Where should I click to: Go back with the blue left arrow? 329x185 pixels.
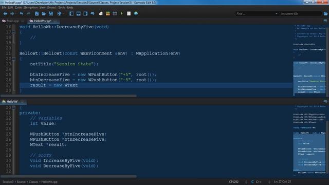pyautogui.click(x=5, y=14)
